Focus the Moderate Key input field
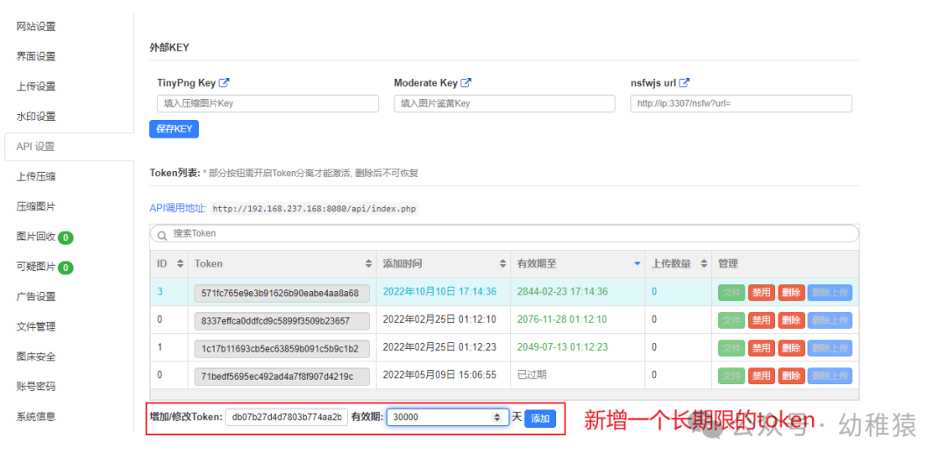This screenshot has width=947, height=463. [x=504, y=103]
